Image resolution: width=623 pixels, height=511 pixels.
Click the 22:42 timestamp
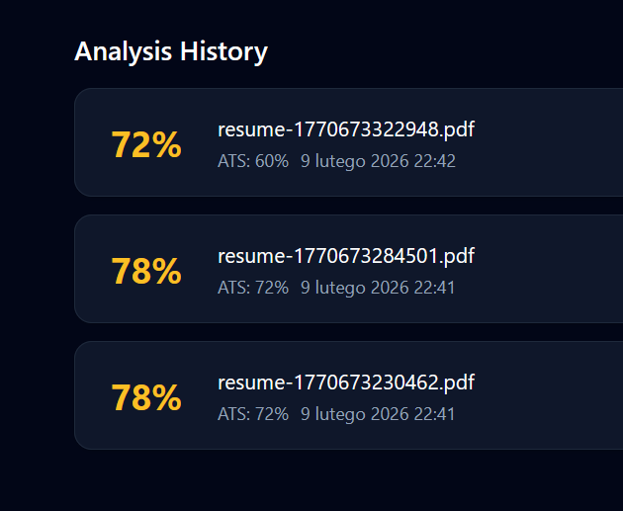pyautogui.click(x=436, y=161)
